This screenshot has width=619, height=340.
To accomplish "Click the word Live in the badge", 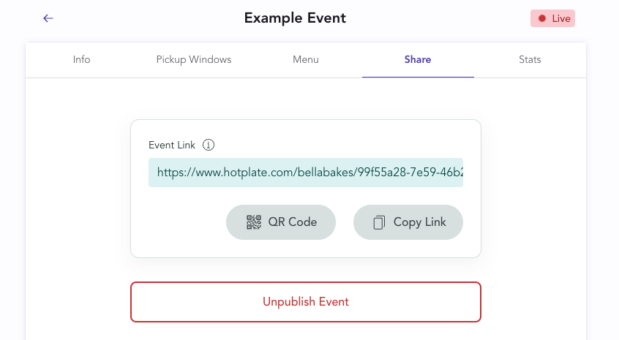I will tap(561, 18).
